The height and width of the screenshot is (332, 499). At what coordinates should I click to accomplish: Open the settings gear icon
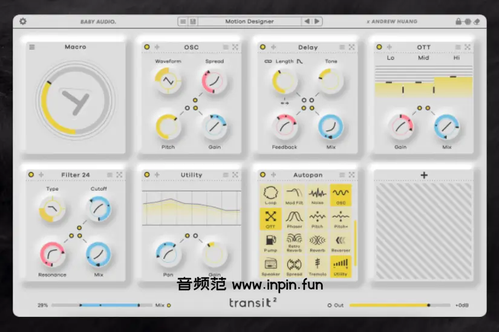click(x=23, y=21)
